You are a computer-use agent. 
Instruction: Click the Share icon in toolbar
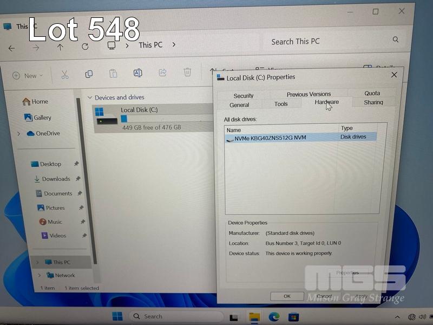162,73
